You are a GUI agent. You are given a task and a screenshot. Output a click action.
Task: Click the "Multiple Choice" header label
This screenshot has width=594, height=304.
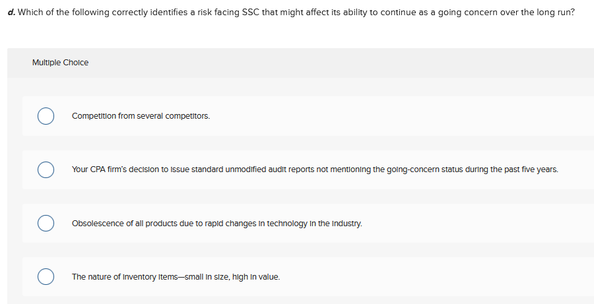[x=60, y=63]
